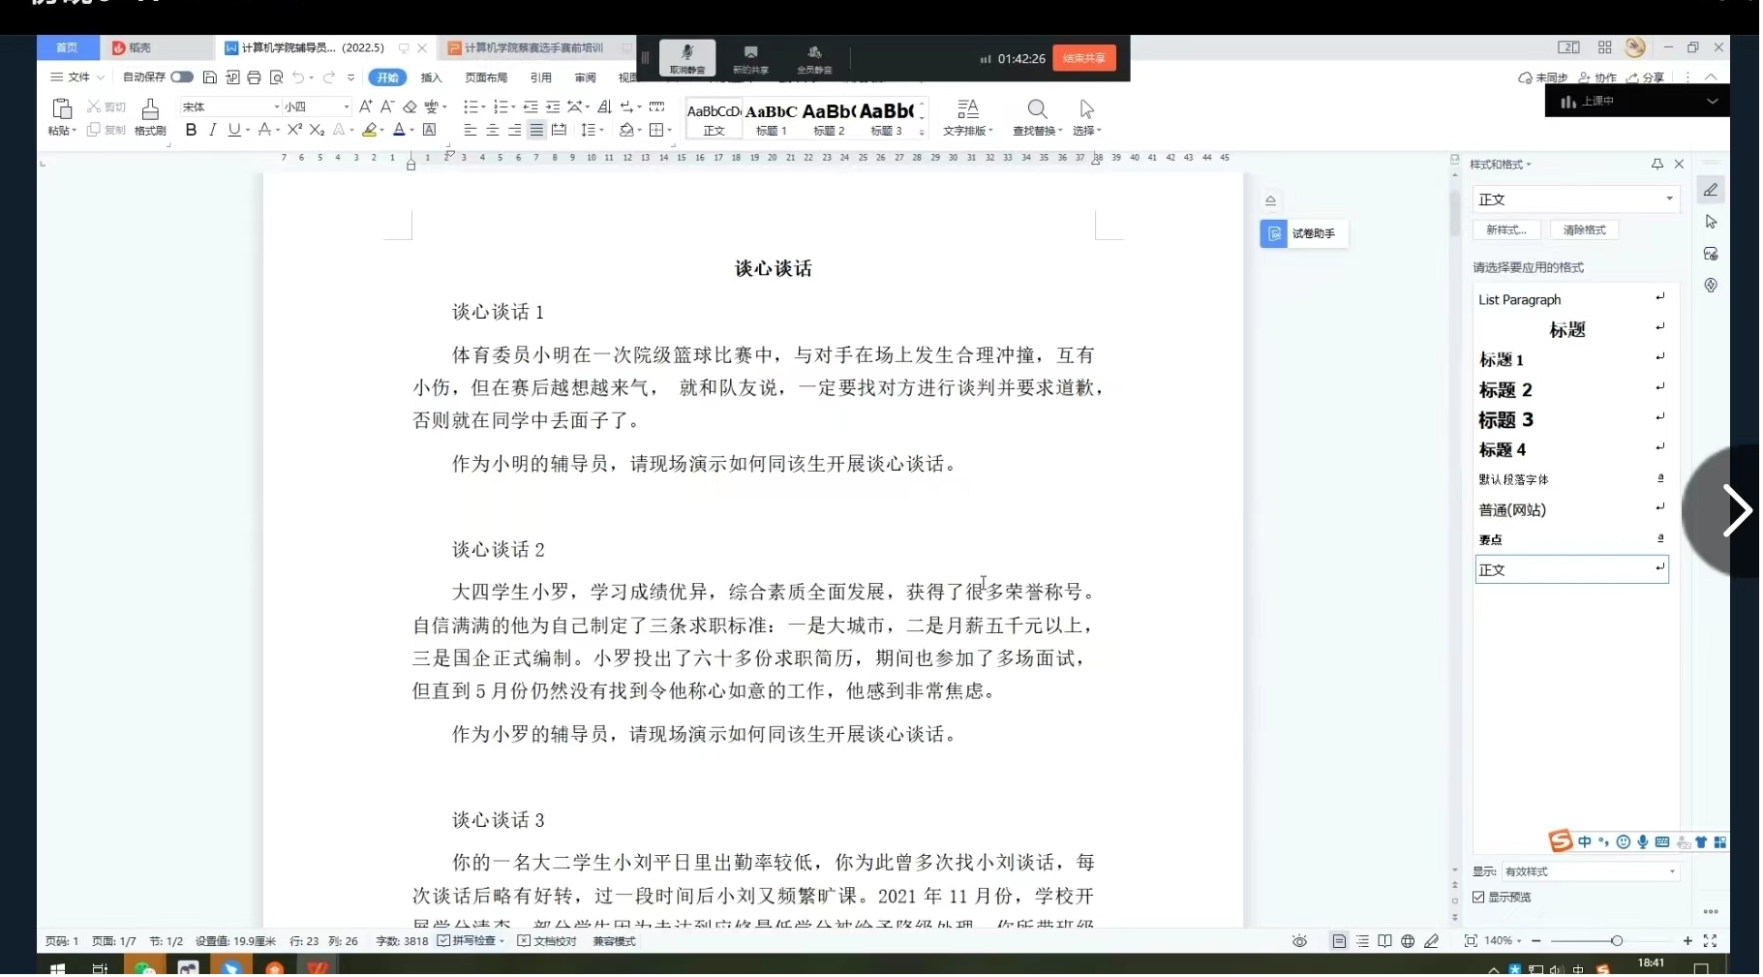Apply Subscript formatting
The width and height of the screenshot is (1763, 977).
[x=317, y=130]
